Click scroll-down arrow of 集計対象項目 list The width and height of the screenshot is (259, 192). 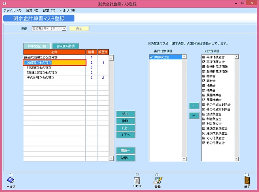[184, 159]
